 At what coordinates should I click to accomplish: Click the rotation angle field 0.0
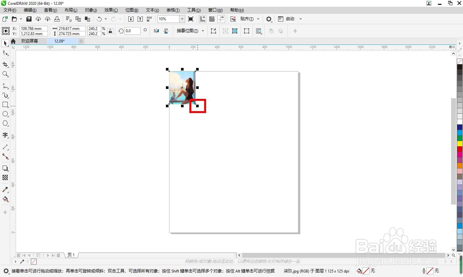pyautogui.click(x=132, y=31)
